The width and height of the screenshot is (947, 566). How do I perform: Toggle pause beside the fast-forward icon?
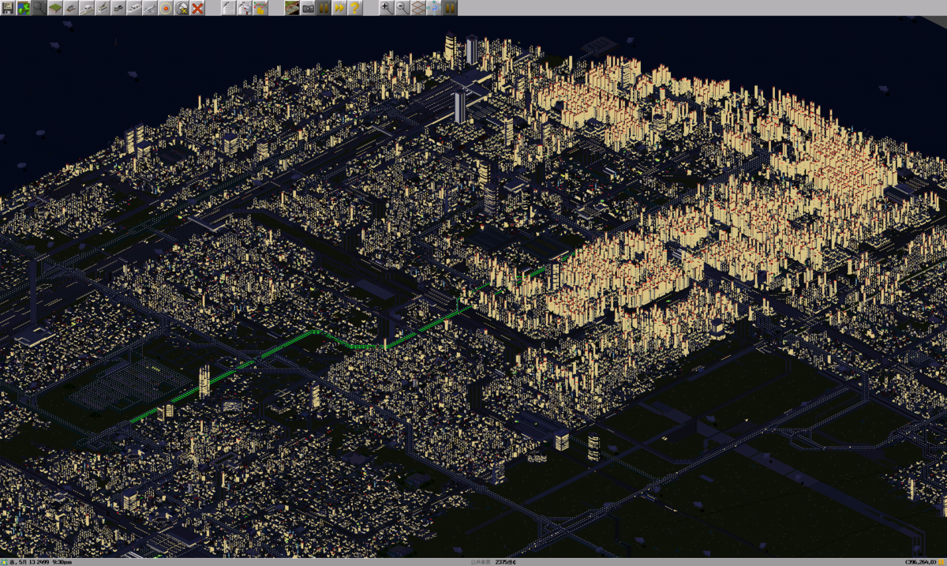(324, 8)
